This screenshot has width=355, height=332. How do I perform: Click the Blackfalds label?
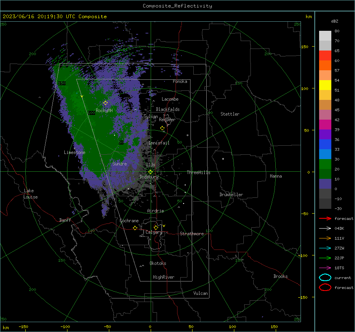[x=168, y=109]
